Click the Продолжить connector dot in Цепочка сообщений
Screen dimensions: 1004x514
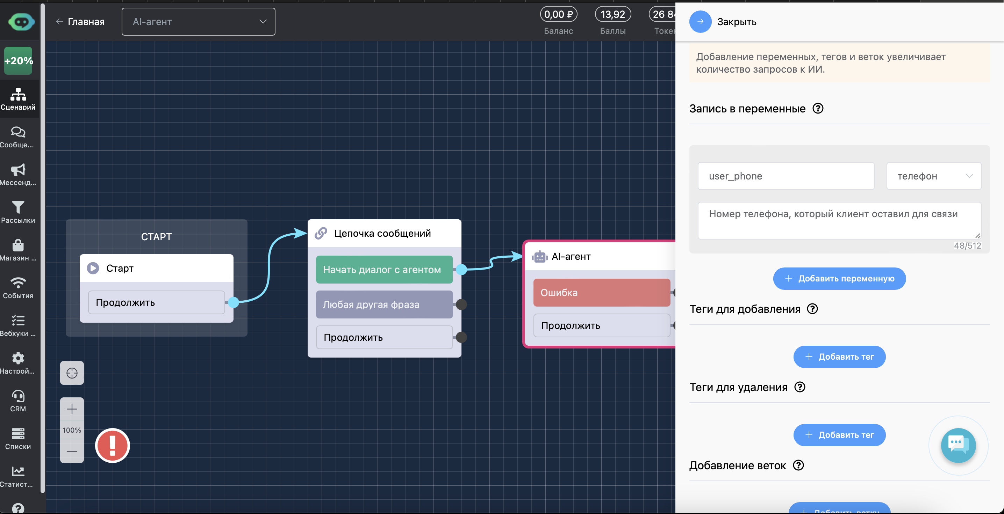[461, 337]
